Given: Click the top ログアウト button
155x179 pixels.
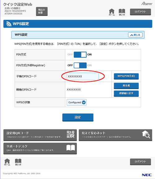Looking at the screenshot, I should pyautogui.click(x=140, y=12).
